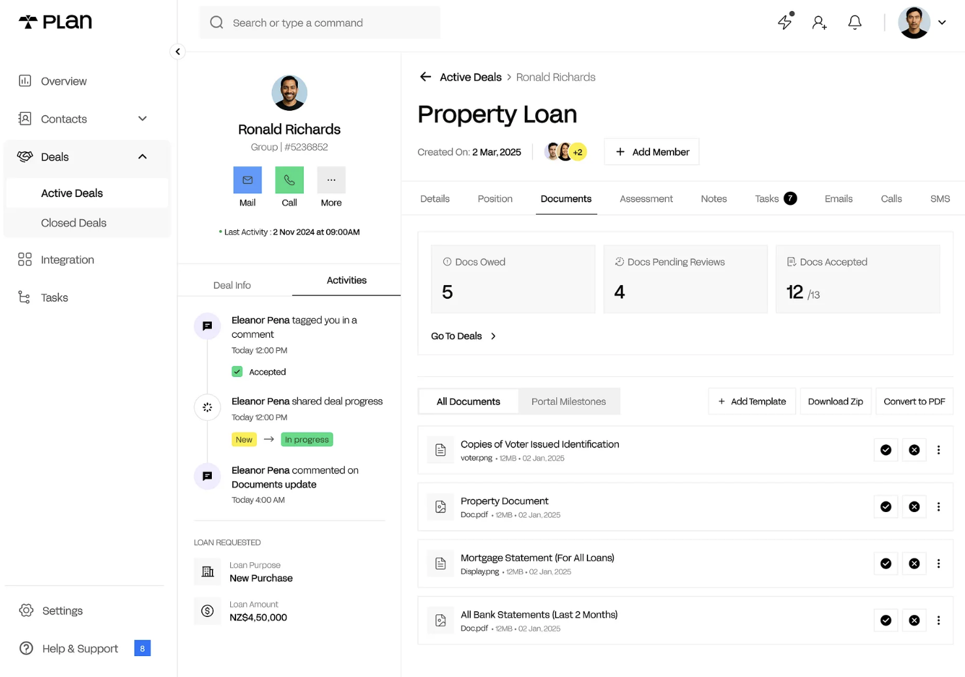Open Help & Support
The image size is (965, 677).
(80, 648)
